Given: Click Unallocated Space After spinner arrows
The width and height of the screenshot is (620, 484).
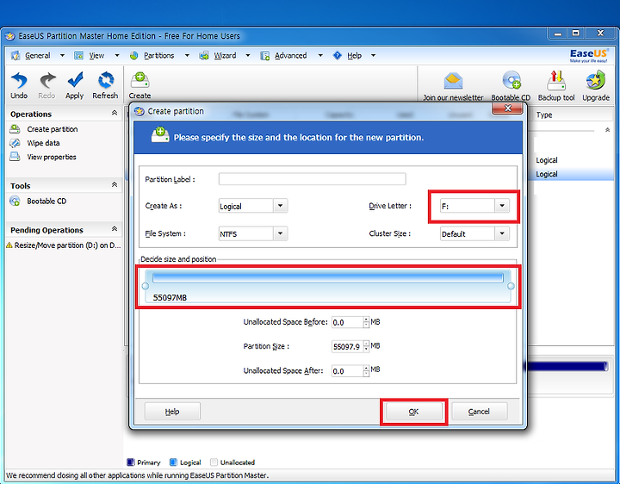Looking at the screenshot, I should click(366, 371).
